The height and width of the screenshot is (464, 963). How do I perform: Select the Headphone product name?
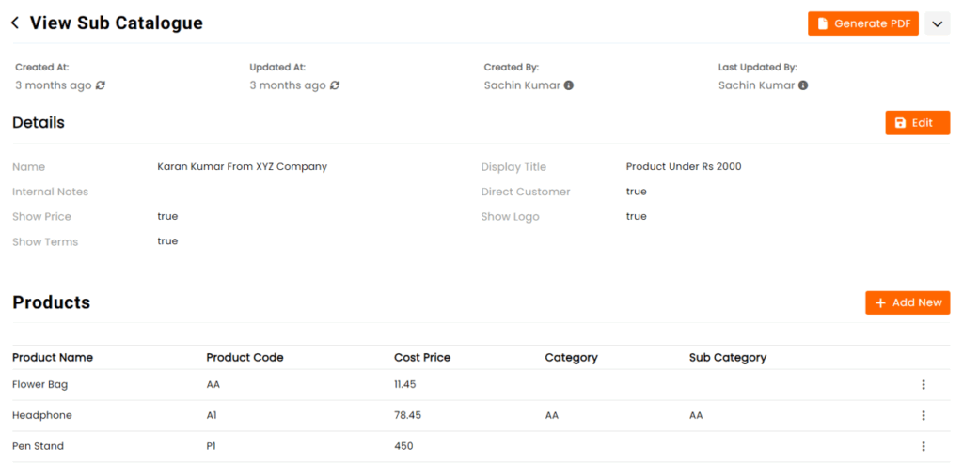pos(41,415)
